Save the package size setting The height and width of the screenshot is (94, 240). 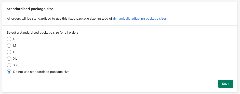[x=225, y=84]
